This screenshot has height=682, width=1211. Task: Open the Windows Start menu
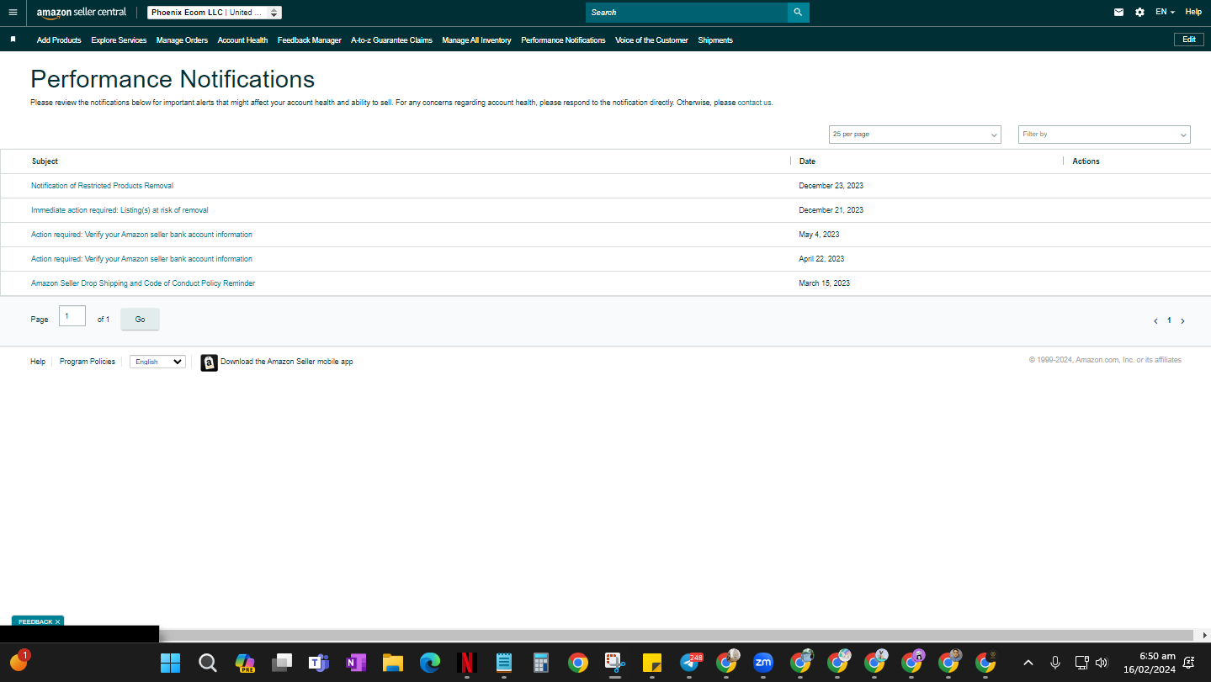click(170, 663)
